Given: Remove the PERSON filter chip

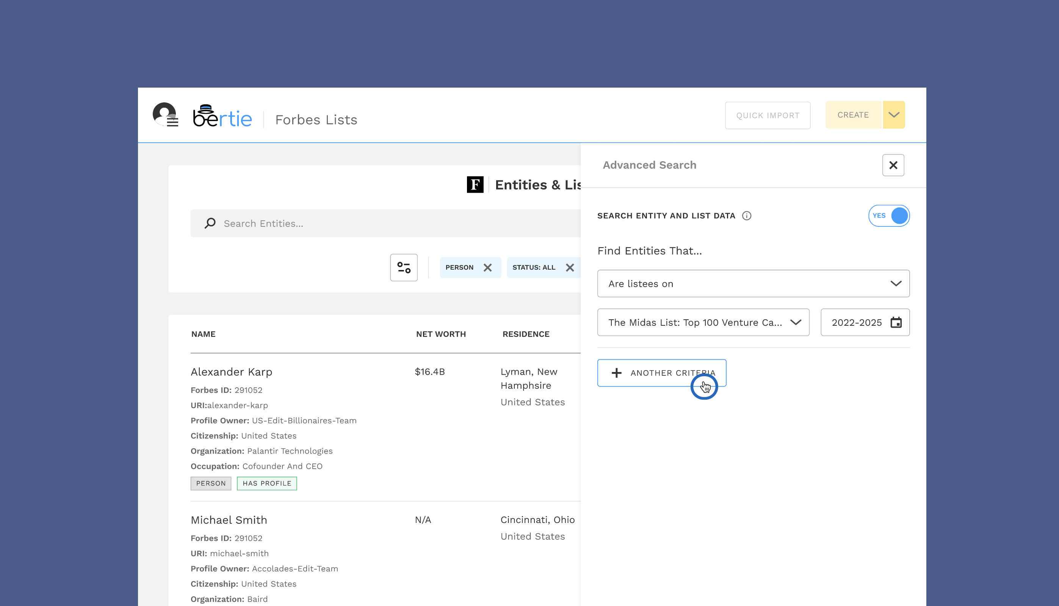Looking at the screenshot, I should [x=488, y=267].
